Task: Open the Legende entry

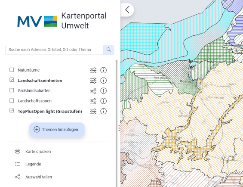Action: pos(33,164)
